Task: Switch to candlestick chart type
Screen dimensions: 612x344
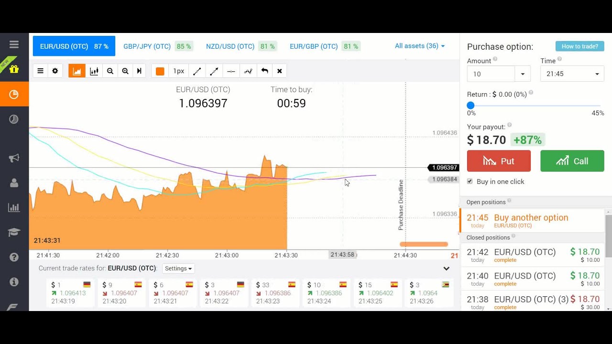Action: pos(94,71)
